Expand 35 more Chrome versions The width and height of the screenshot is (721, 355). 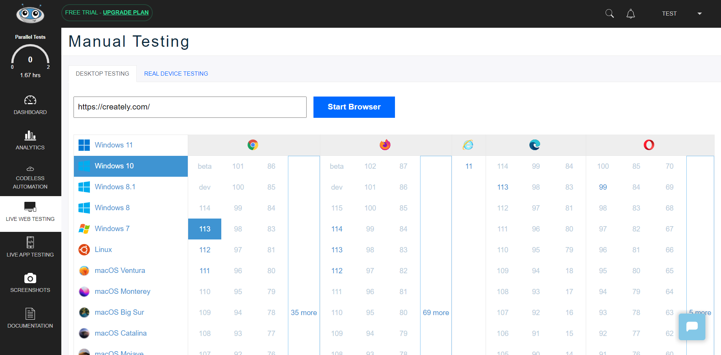click(x=304, y=312)
